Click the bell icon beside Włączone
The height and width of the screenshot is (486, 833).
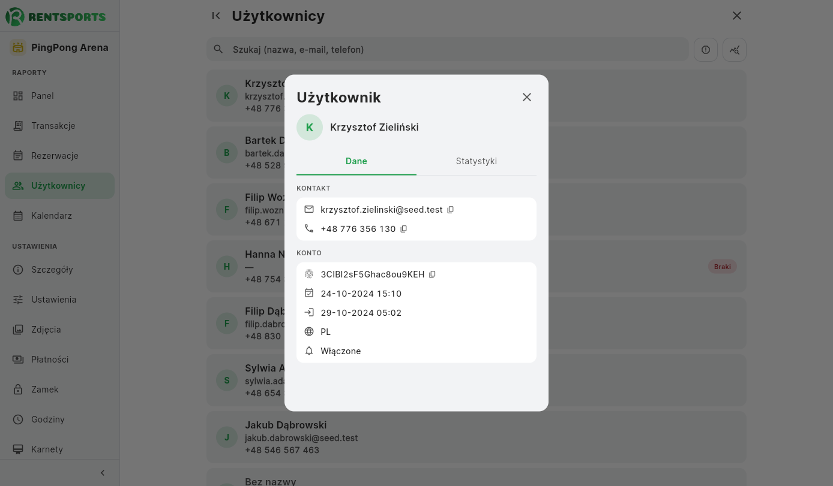pos(309,351)
